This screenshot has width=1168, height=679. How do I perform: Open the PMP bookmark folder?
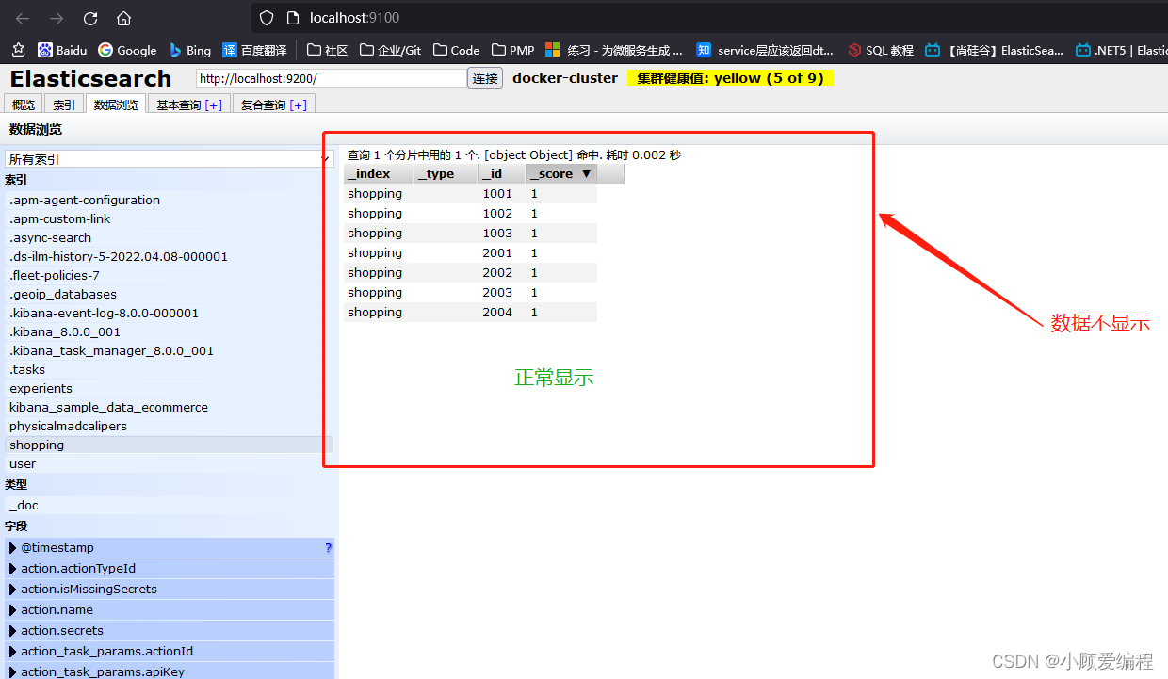pos(512,50)
